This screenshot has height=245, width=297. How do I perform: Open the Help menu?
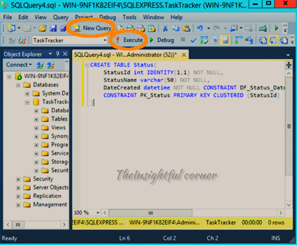coord(176,17)
